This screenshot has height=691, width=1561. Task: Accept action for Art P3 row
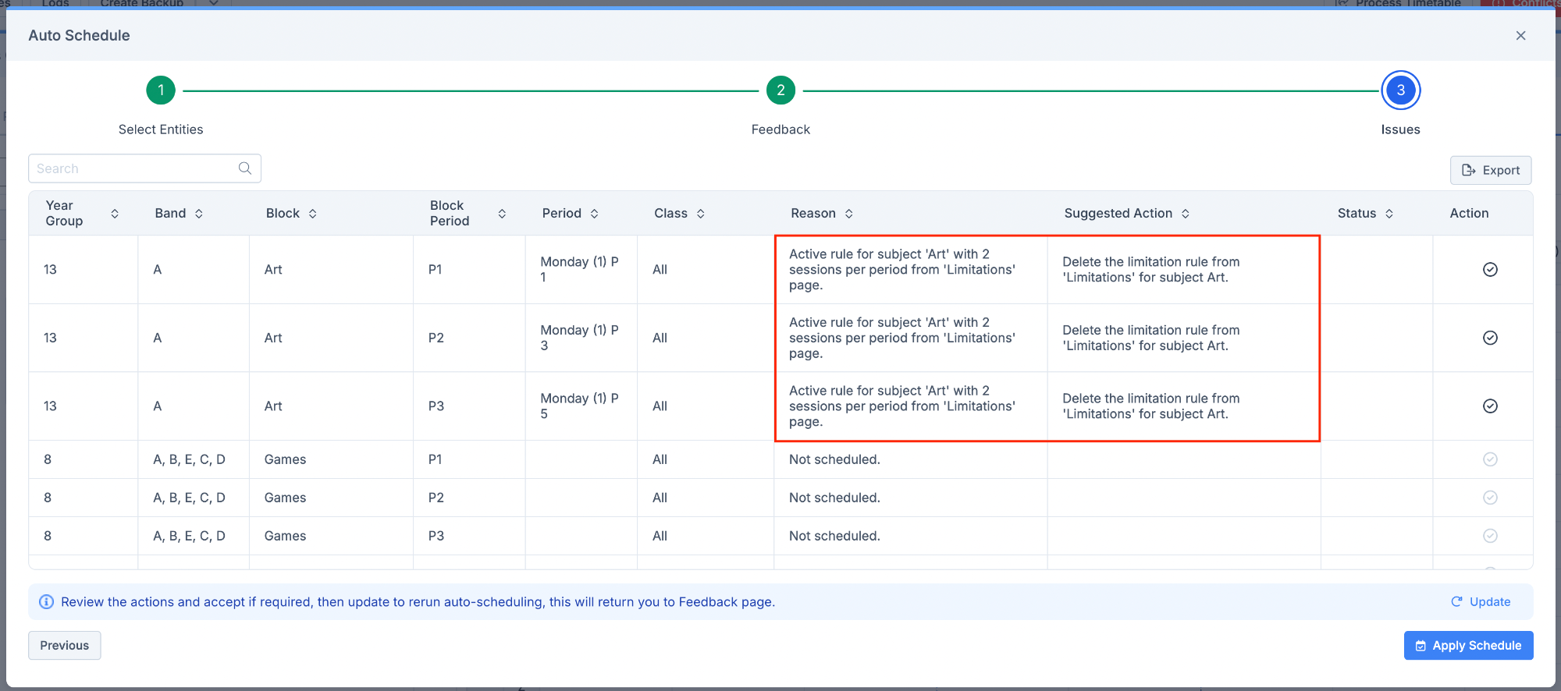point(1490,406)
